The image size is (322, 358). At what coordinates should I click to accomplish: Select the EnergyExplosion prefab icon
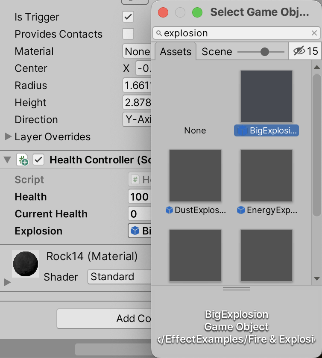click(x=266, y=175)
